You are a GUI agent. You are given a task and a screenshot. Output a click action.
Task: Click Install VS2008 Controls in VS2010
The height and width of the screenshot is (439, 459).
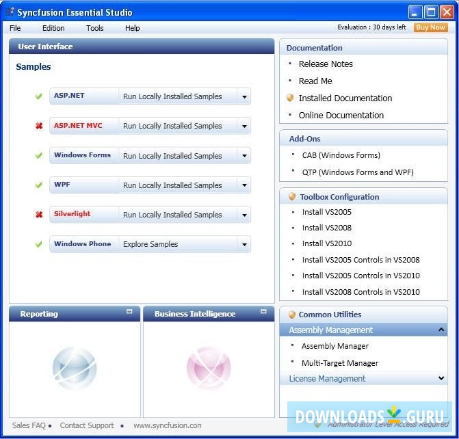pos(361,292)
